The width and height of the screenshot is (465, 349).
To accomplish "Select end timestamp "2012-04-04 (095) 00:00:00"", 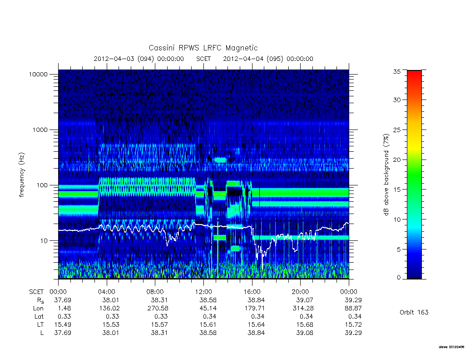I will [268, 59].
